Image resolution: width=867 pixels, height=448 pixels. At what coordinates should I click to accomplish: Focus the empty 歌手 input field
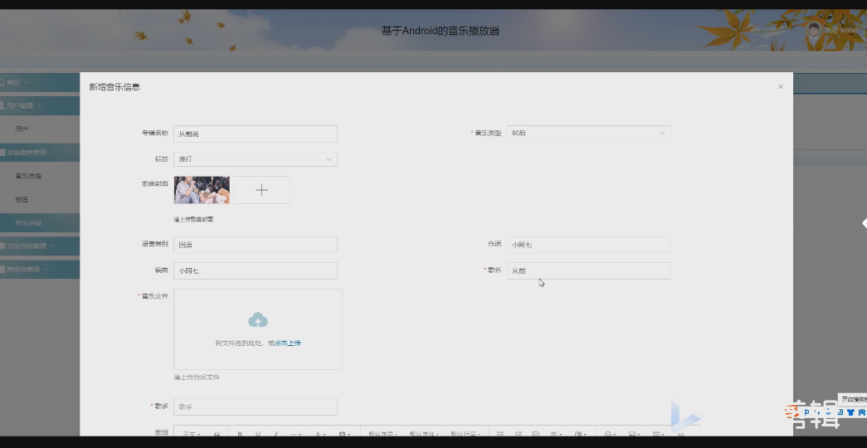point(256,407)
